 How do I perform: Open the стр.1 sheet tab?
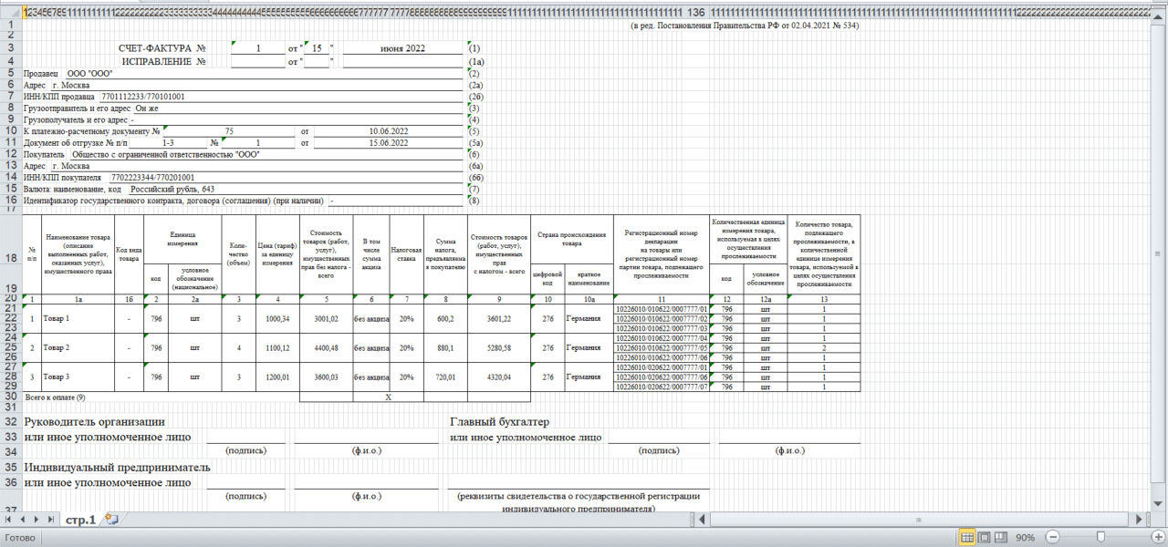80,520
